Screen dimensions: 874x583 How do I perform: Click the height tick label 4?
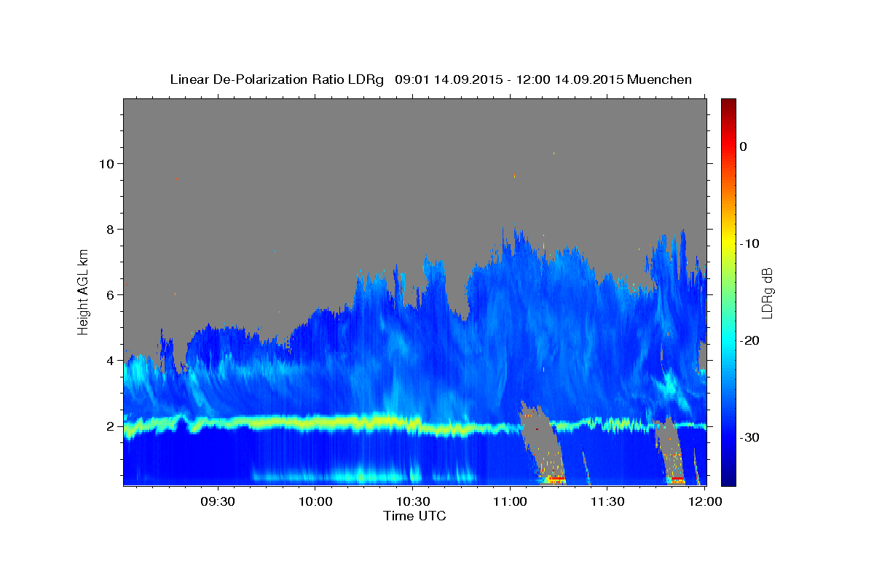(x=109, y=360)
